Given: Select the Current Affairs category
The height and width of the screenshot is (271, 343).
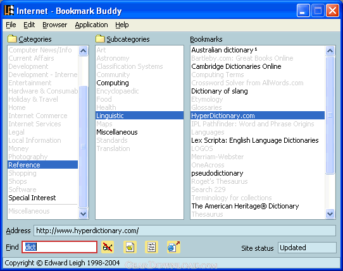Looking at the screenshot, I should [x=42, y=58].
